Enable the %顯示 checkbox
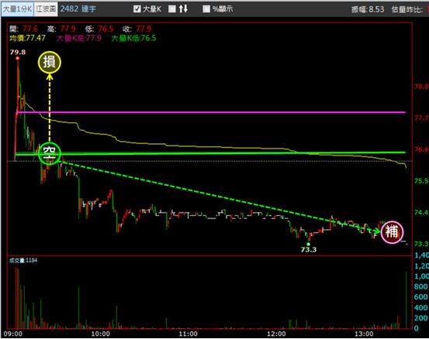 [206, 9]
